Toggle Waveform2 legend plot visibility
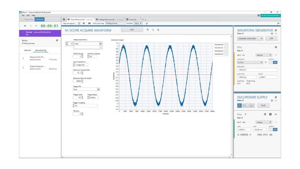The height and width of the screenshot is (169, 300). pos(226,51)
